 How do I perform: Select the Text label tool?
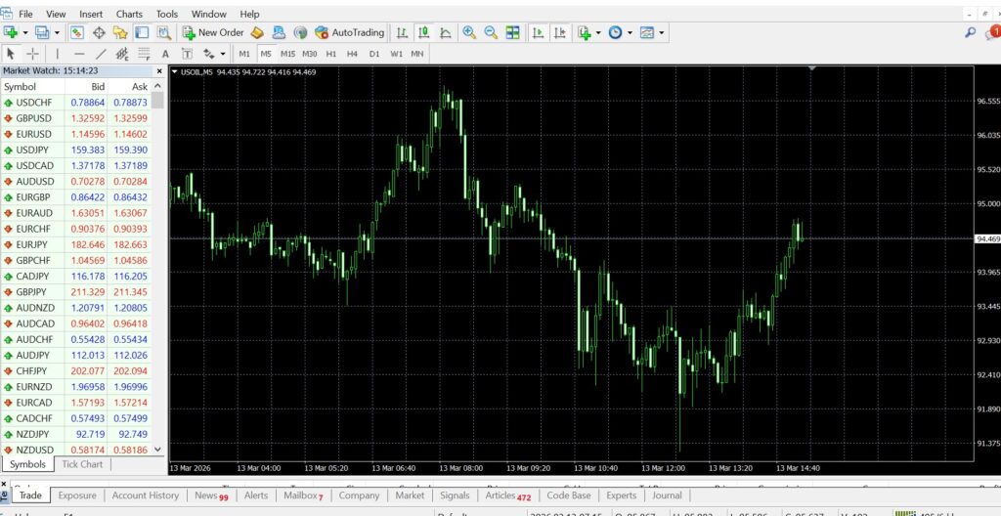tap(164, 54)
